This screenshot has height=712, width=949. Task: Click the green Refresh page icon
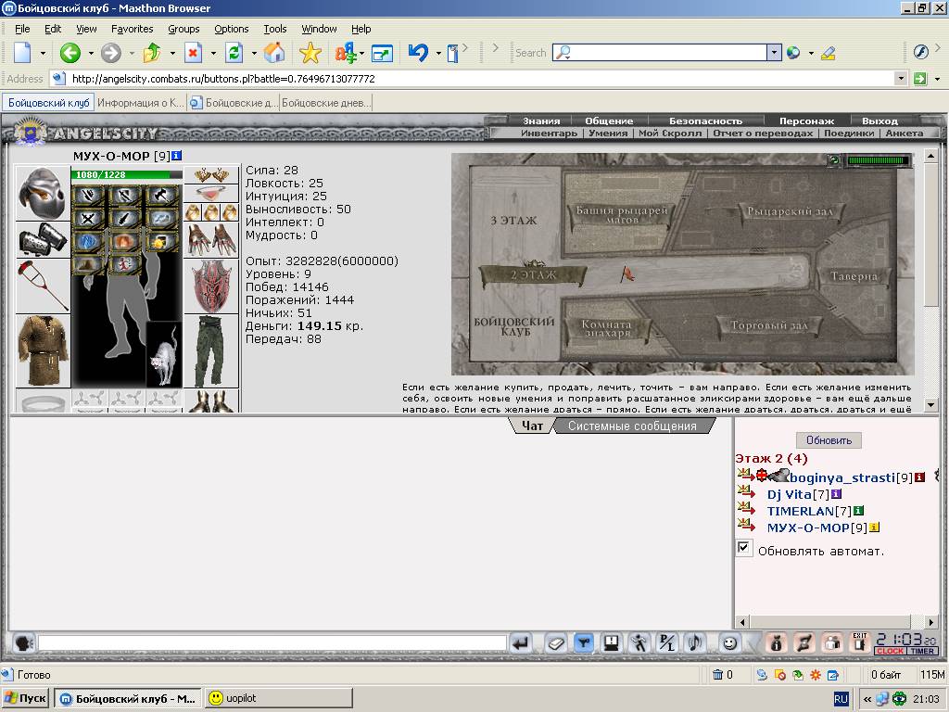(234, 53)
